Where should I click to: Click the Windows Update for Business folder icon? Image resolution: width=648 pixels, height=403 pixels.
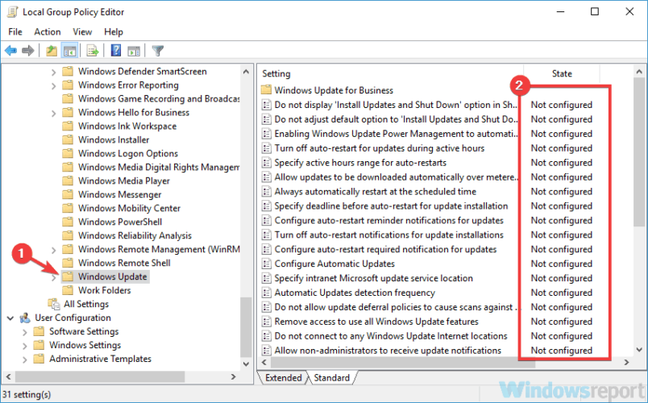(267, 89)
